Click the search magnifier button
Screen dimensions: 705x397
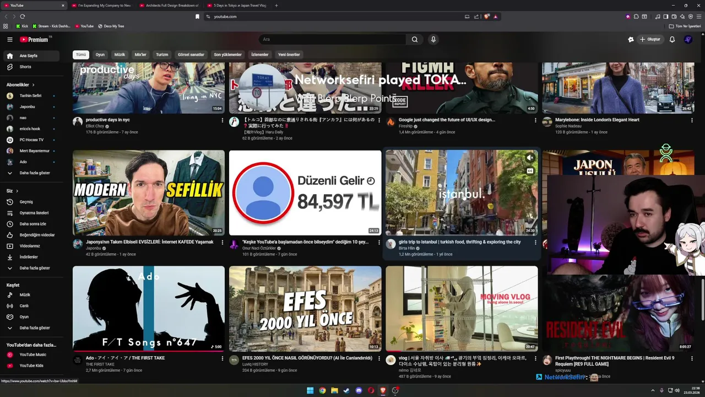[415, 39]
